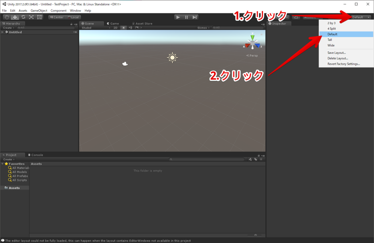The image size is (374, 243).
Task: Click the Hierarchy search field
Action: 45,28
